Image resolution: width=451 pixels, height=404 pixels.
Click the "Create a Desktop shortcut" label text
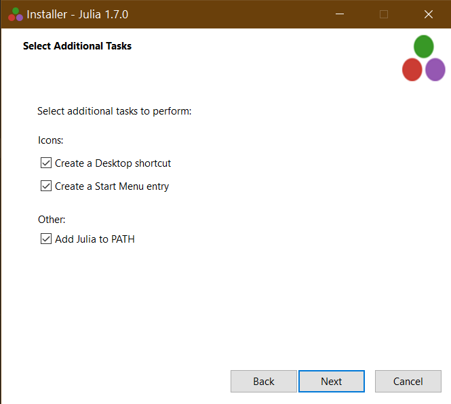(x=113, y=163)
